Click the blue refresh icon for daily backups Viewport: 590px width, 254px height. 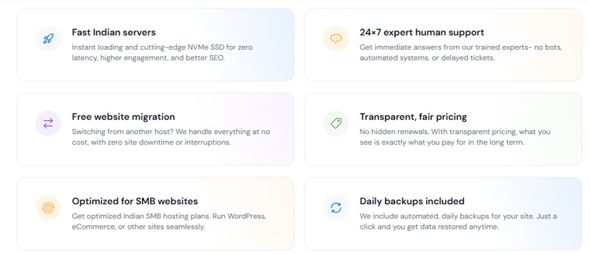coord(336,208)
